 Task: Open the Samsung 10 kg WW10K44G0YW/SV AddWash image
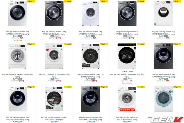click(x=163, y=13)
